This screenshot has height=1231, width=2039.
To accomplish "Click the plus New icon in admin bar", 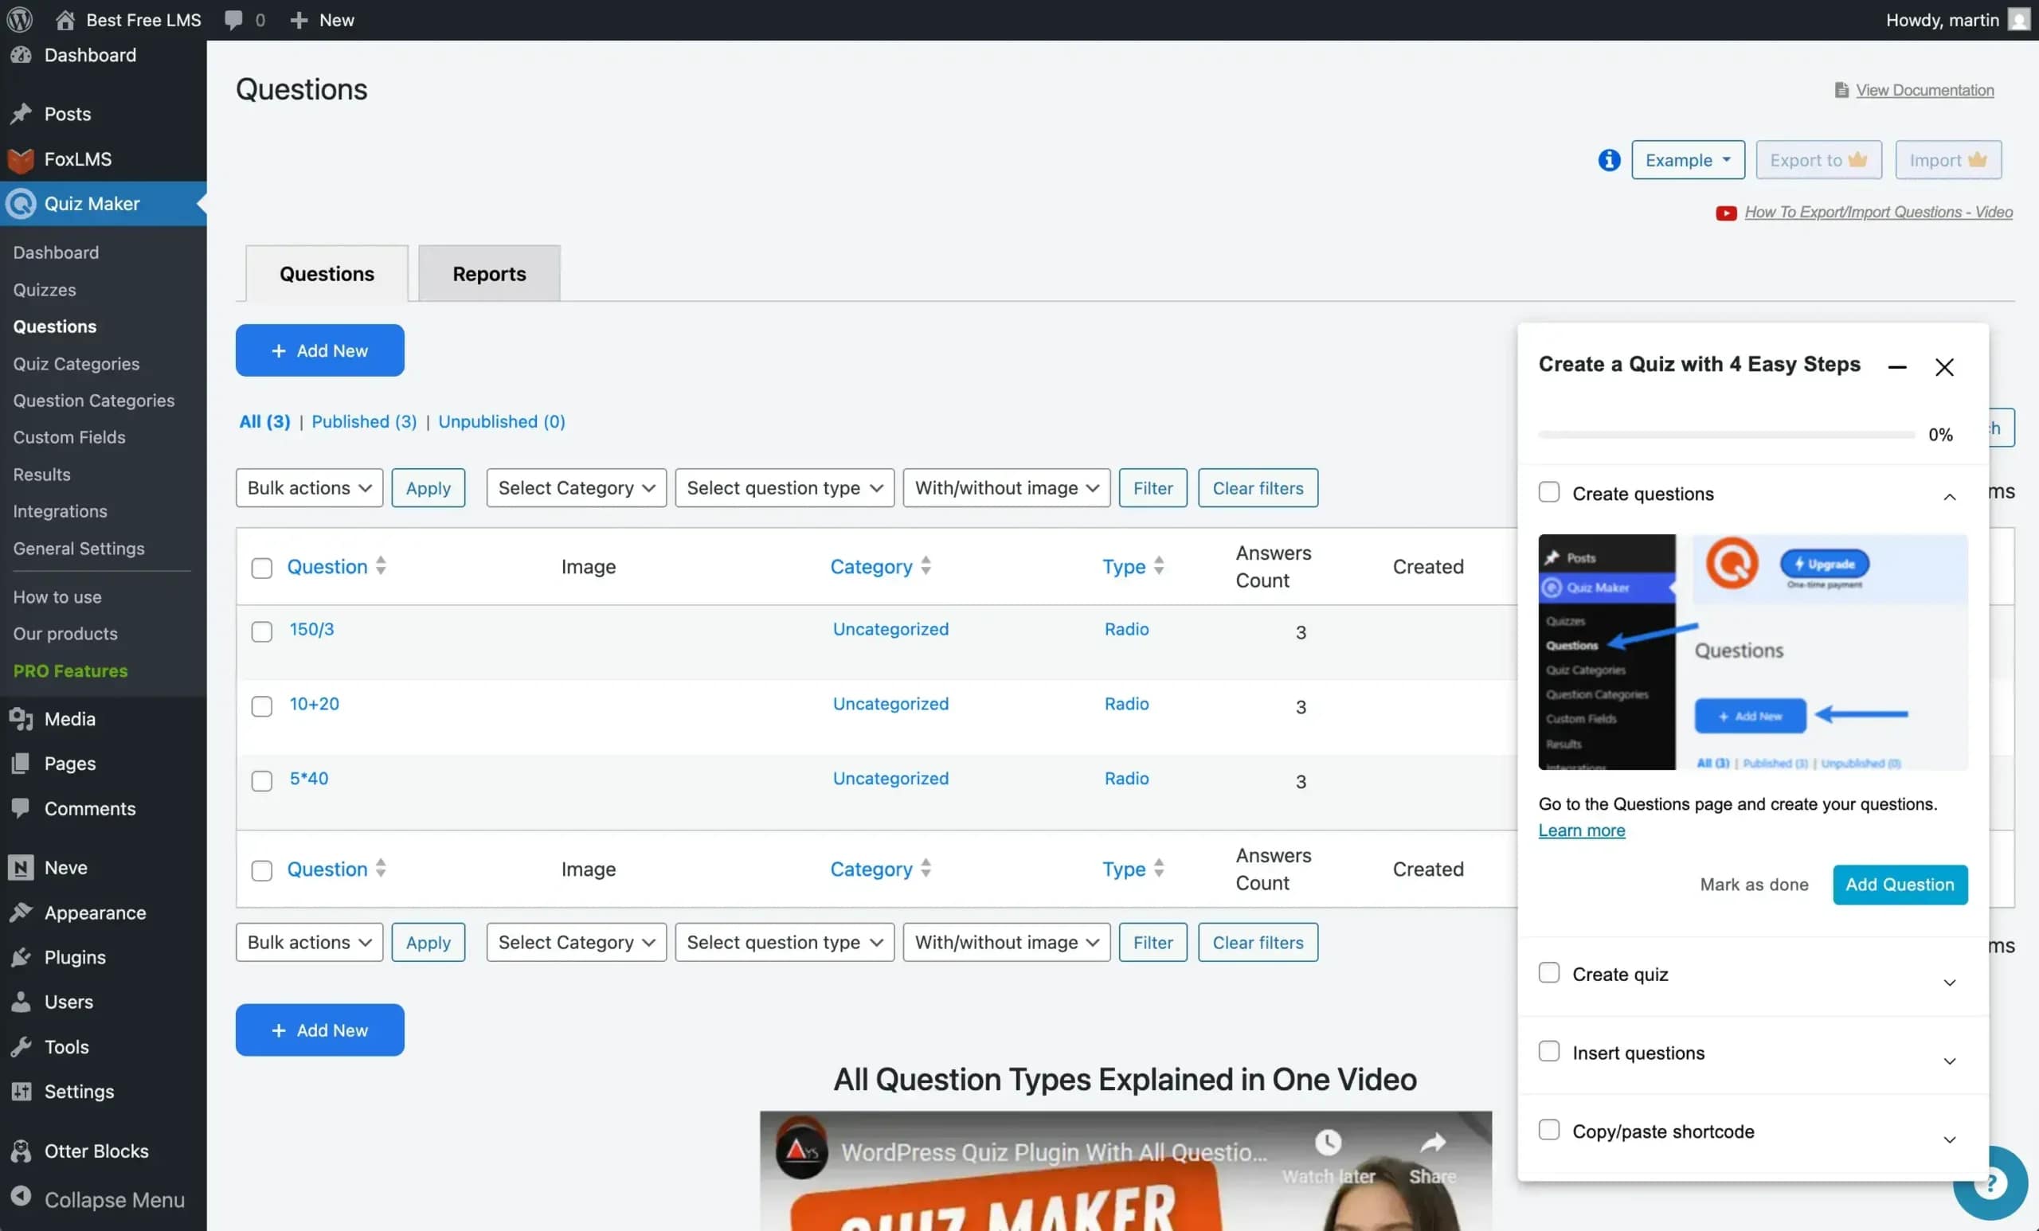I will pyautogui.click(x=299, y=20).
